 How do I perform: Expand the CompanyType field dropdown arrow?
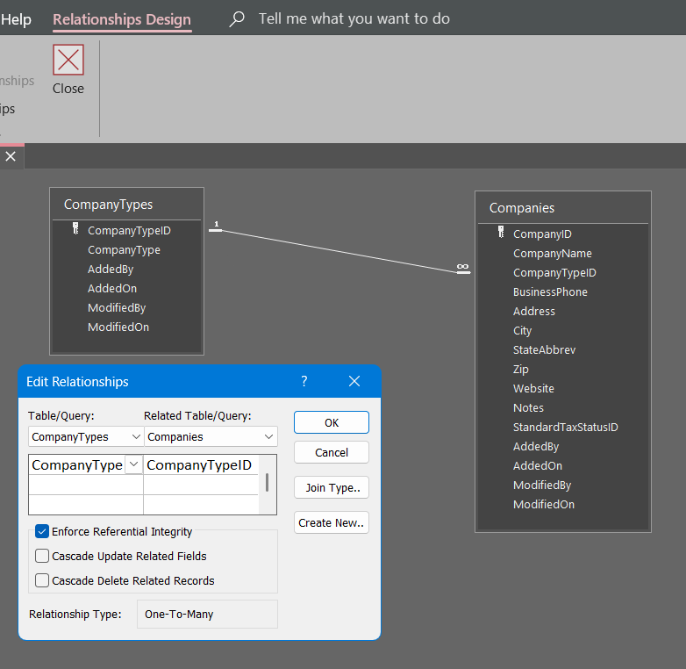pos(134,464)
